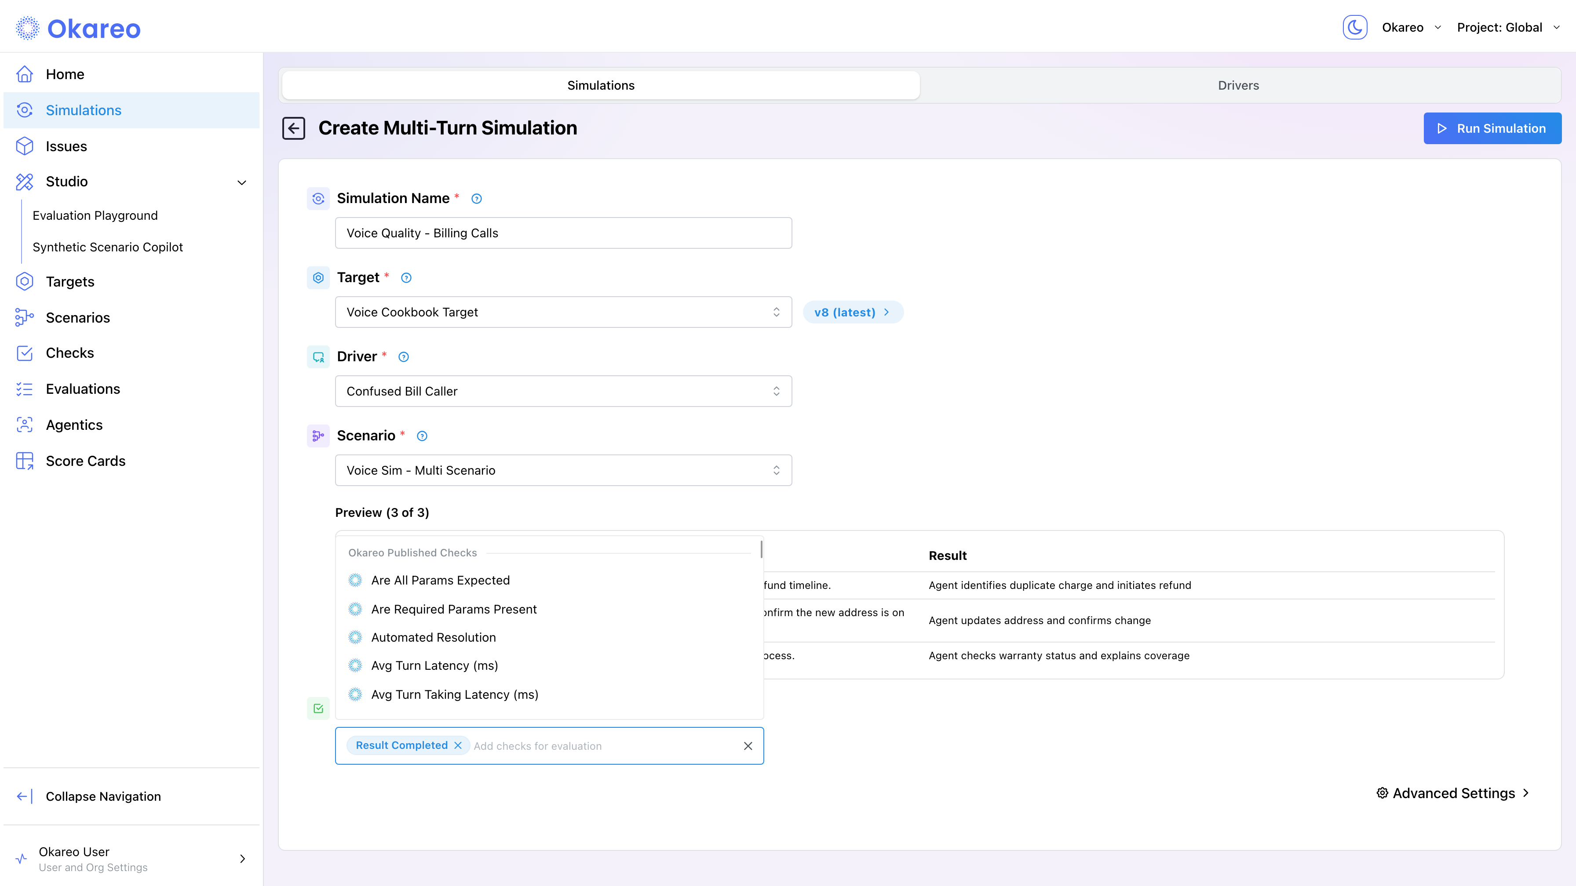1576x886 pixels.
Task: Select Automated Resolution check
Action: point(549,637)
